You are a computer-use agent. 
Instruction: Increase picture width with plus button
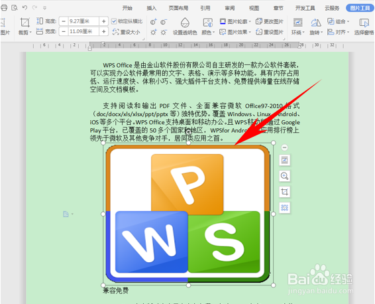tap(104, 31)
